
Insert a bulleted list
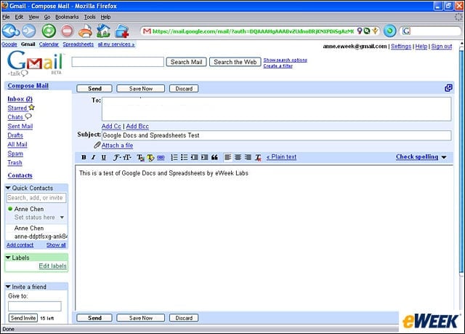[x=184, y=157]
